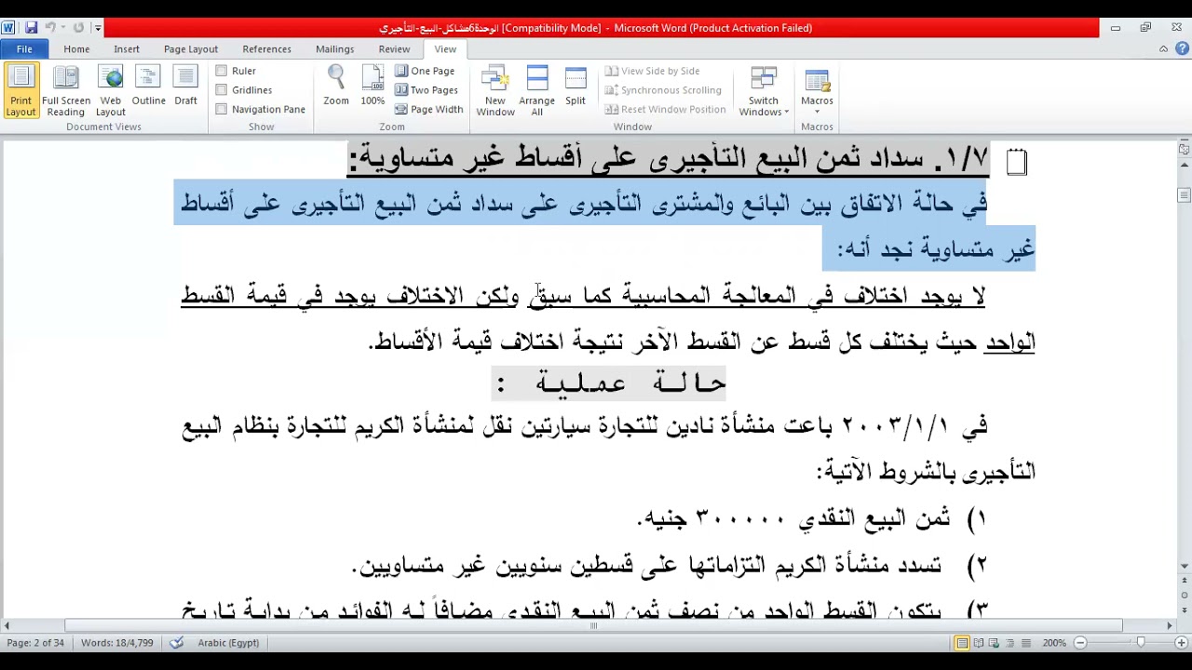Screen dimensions: 1192x670
Task: Open Switch Windows dropdown
Action: click(764, 91)
